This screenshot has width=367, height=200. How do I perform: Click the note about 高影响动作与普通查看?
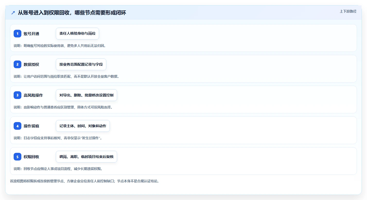63,107
